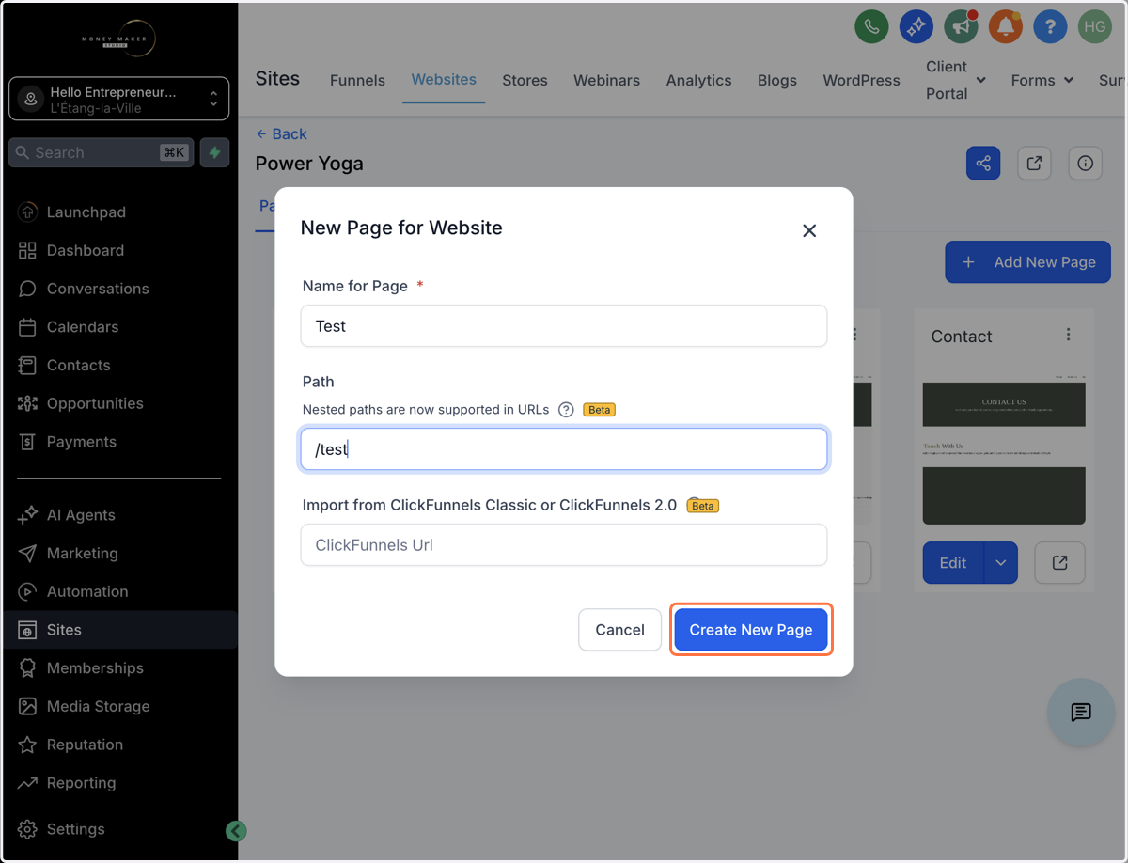Click the green phone call icon

pyautogui.click(x=871, y=26)
